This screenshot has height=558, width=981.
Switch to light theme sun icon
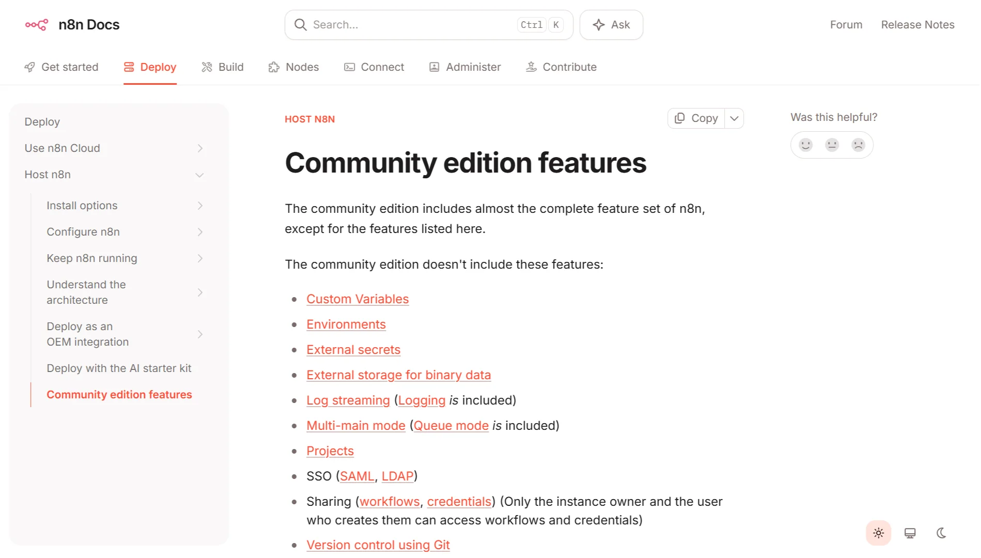pyautogui.click(x=879, y=533)
